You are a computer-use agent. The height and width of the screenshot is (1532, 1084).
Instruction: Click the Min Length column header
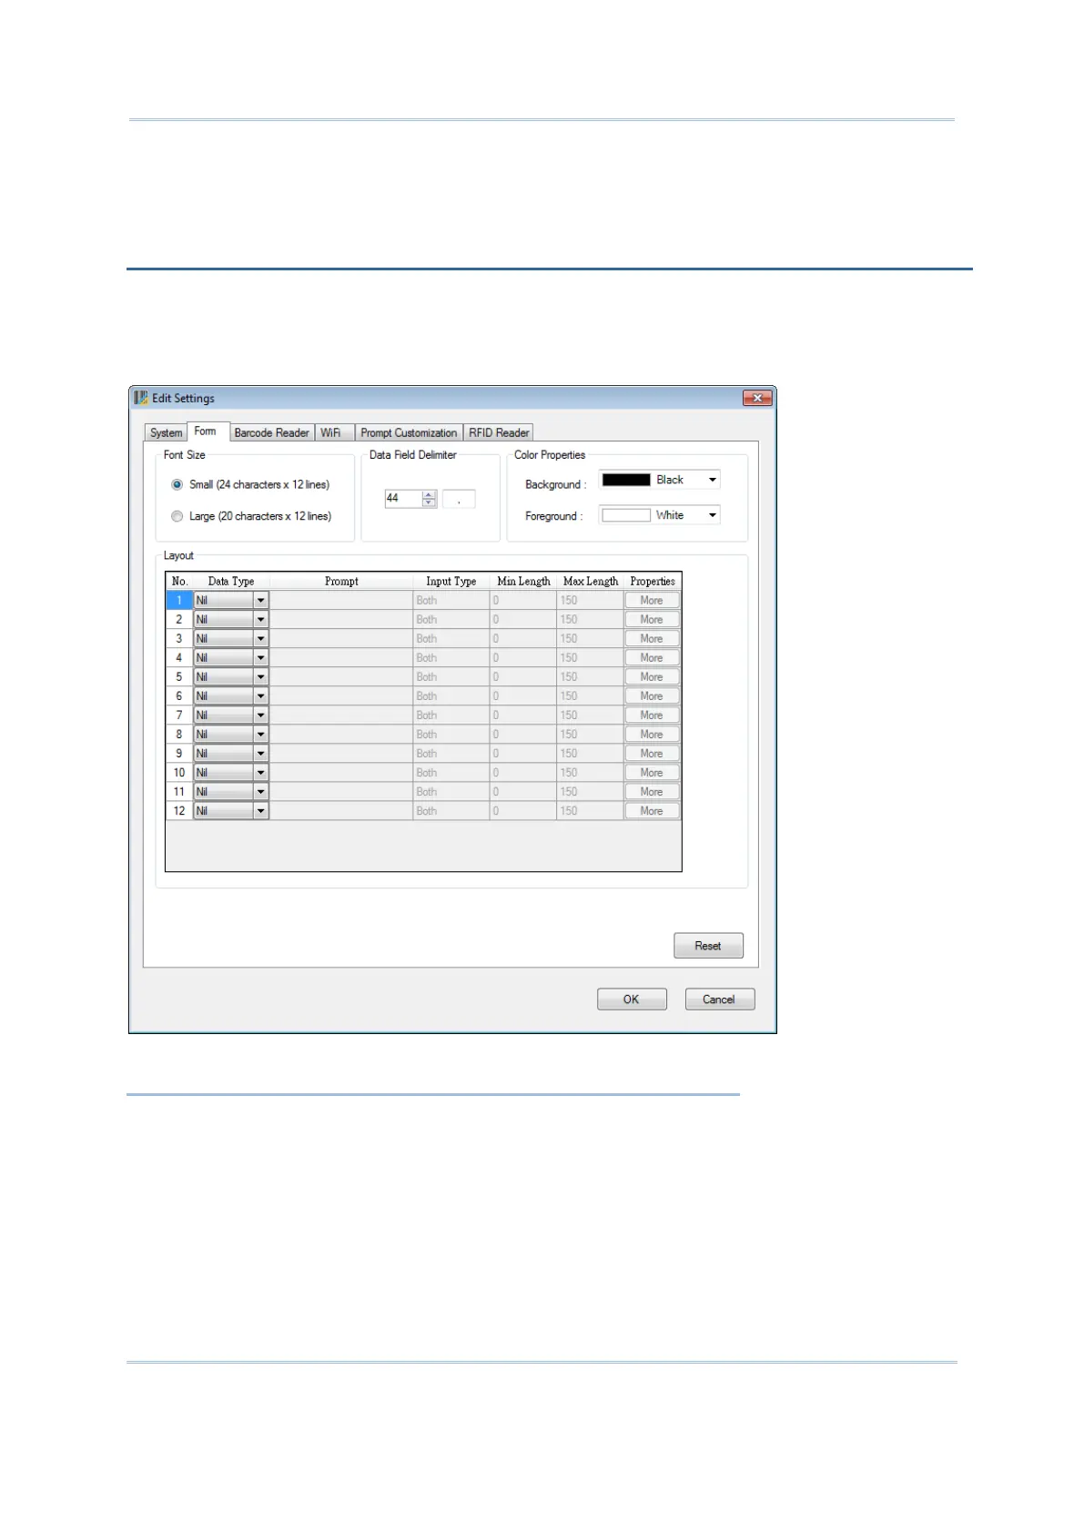pos(523,582)
